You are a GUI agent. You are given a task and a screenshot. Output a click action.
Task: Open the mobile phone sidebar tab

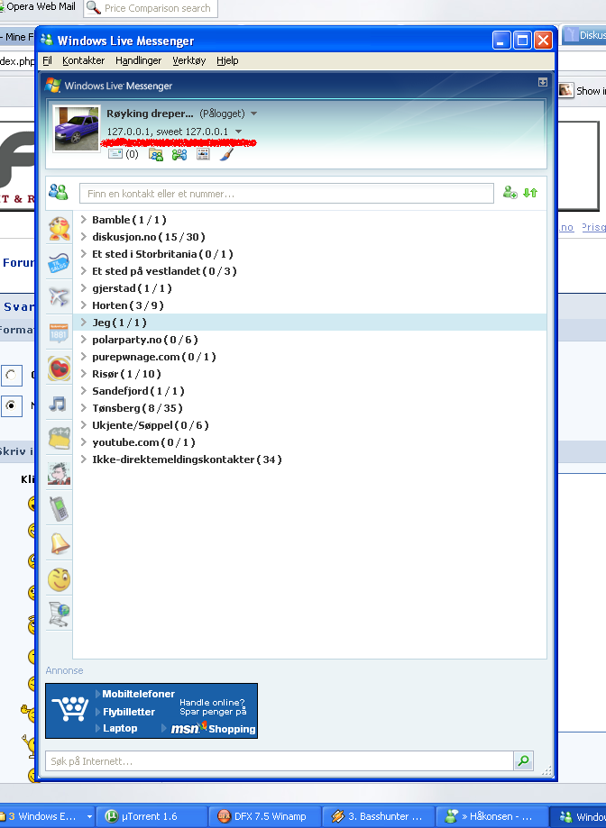coord(60,508)
